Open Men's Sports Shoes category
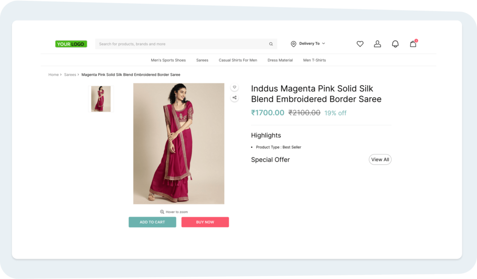Screen dimensions: 477x279 coord(168,60)
